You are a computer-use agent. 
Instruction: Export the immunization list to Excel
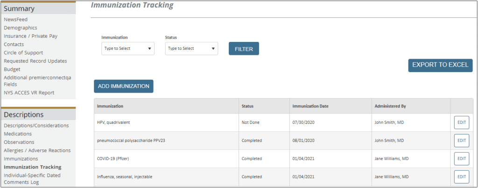pos(440,65)
